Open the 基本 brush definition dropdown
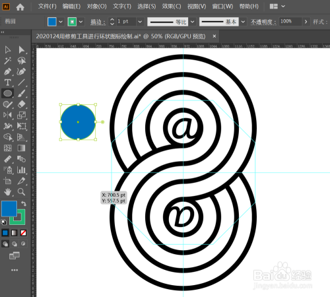Viewport: 330px width, 297px height. [x=243, y=22]
